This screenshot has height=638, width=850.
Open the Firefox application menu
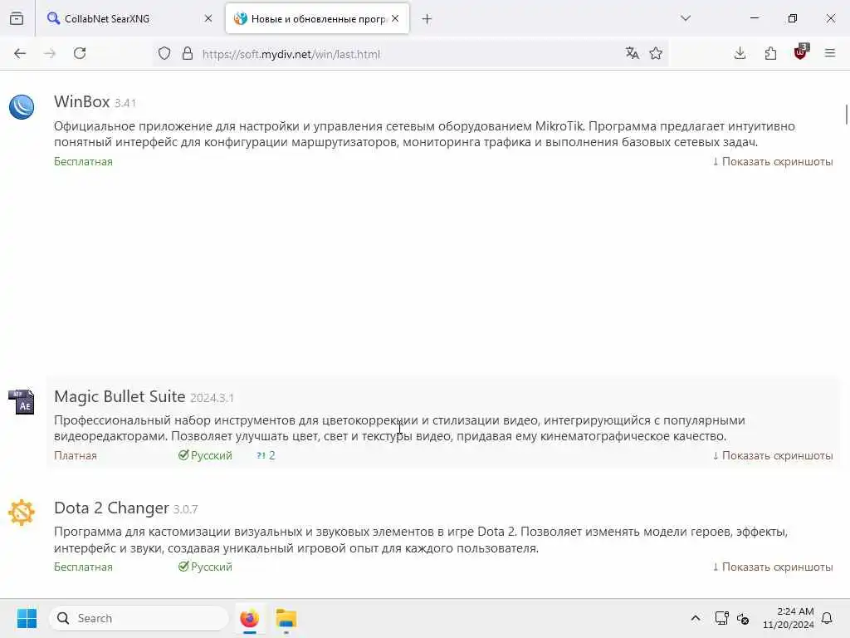(830, 53)
